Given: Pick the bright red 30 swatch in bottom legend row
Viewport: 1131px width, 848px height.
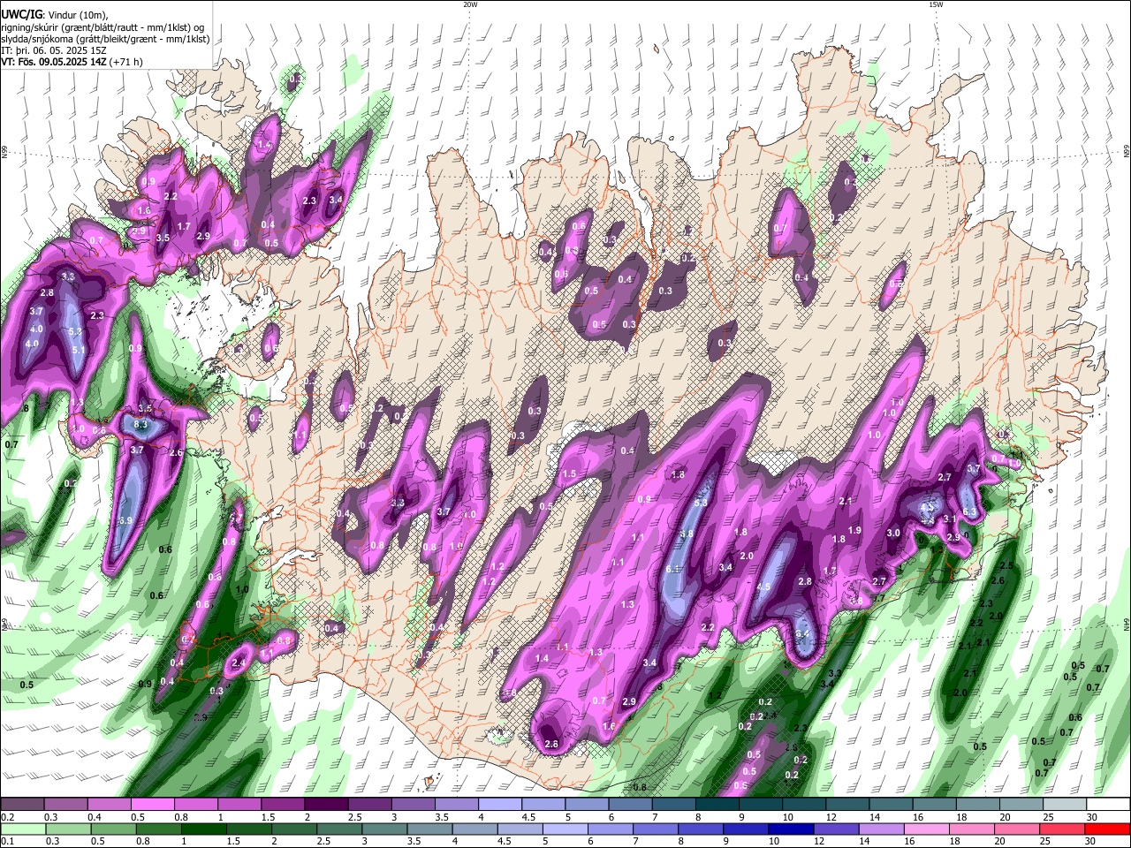Looking at the screenshot, I should 1108,829.
